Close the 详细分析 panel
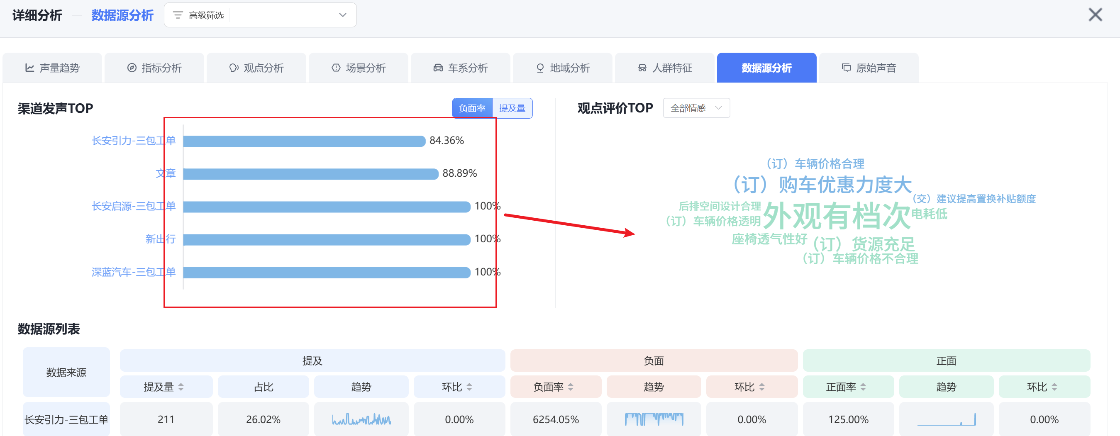Viewport: 1120px width, 436px height. click(x=1095, y=15)
